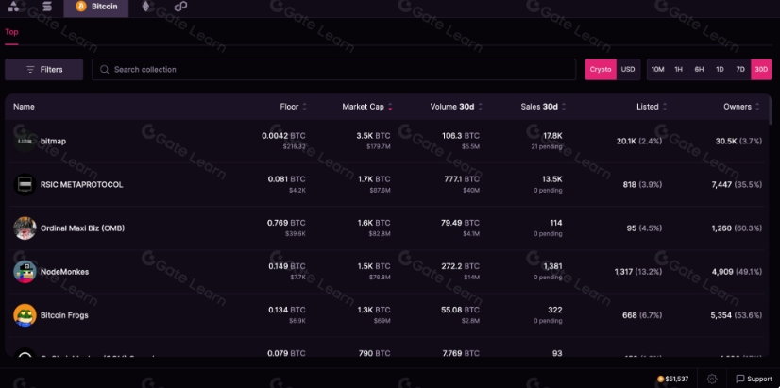Focus the Search collection field
780x388 pixels.
[x=333, y=70]
